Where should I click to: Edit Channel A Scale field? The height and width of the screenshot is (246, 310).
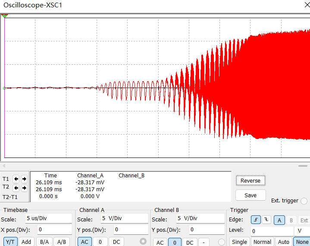125,218
